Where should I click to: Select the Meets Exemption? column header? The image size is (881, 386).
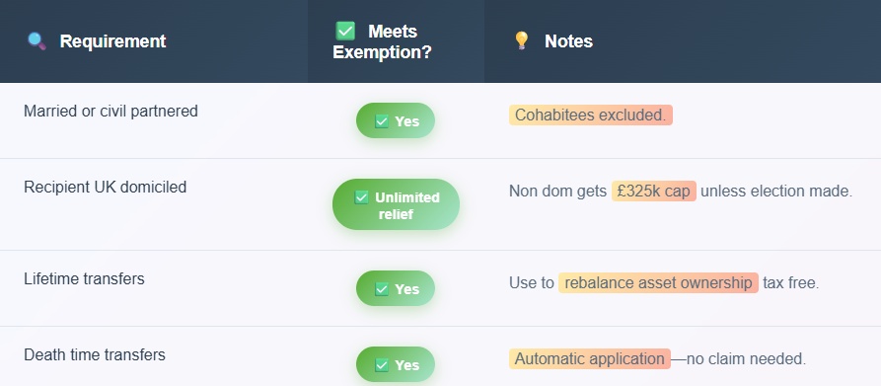(x=397, y=41)
